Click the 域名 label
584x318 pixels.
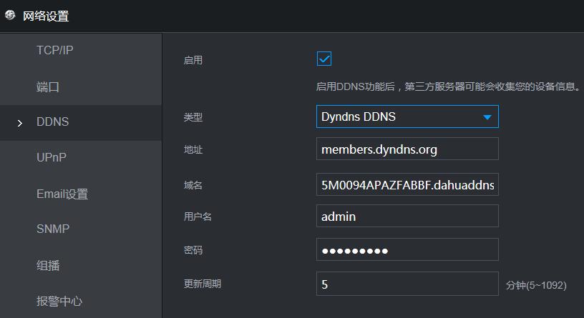click(x=193, y=185)
